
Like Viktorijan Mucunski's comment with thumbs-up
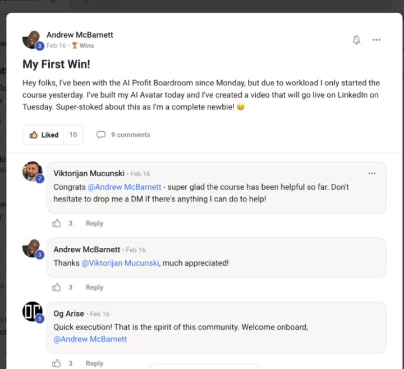(x=57, y=223)
